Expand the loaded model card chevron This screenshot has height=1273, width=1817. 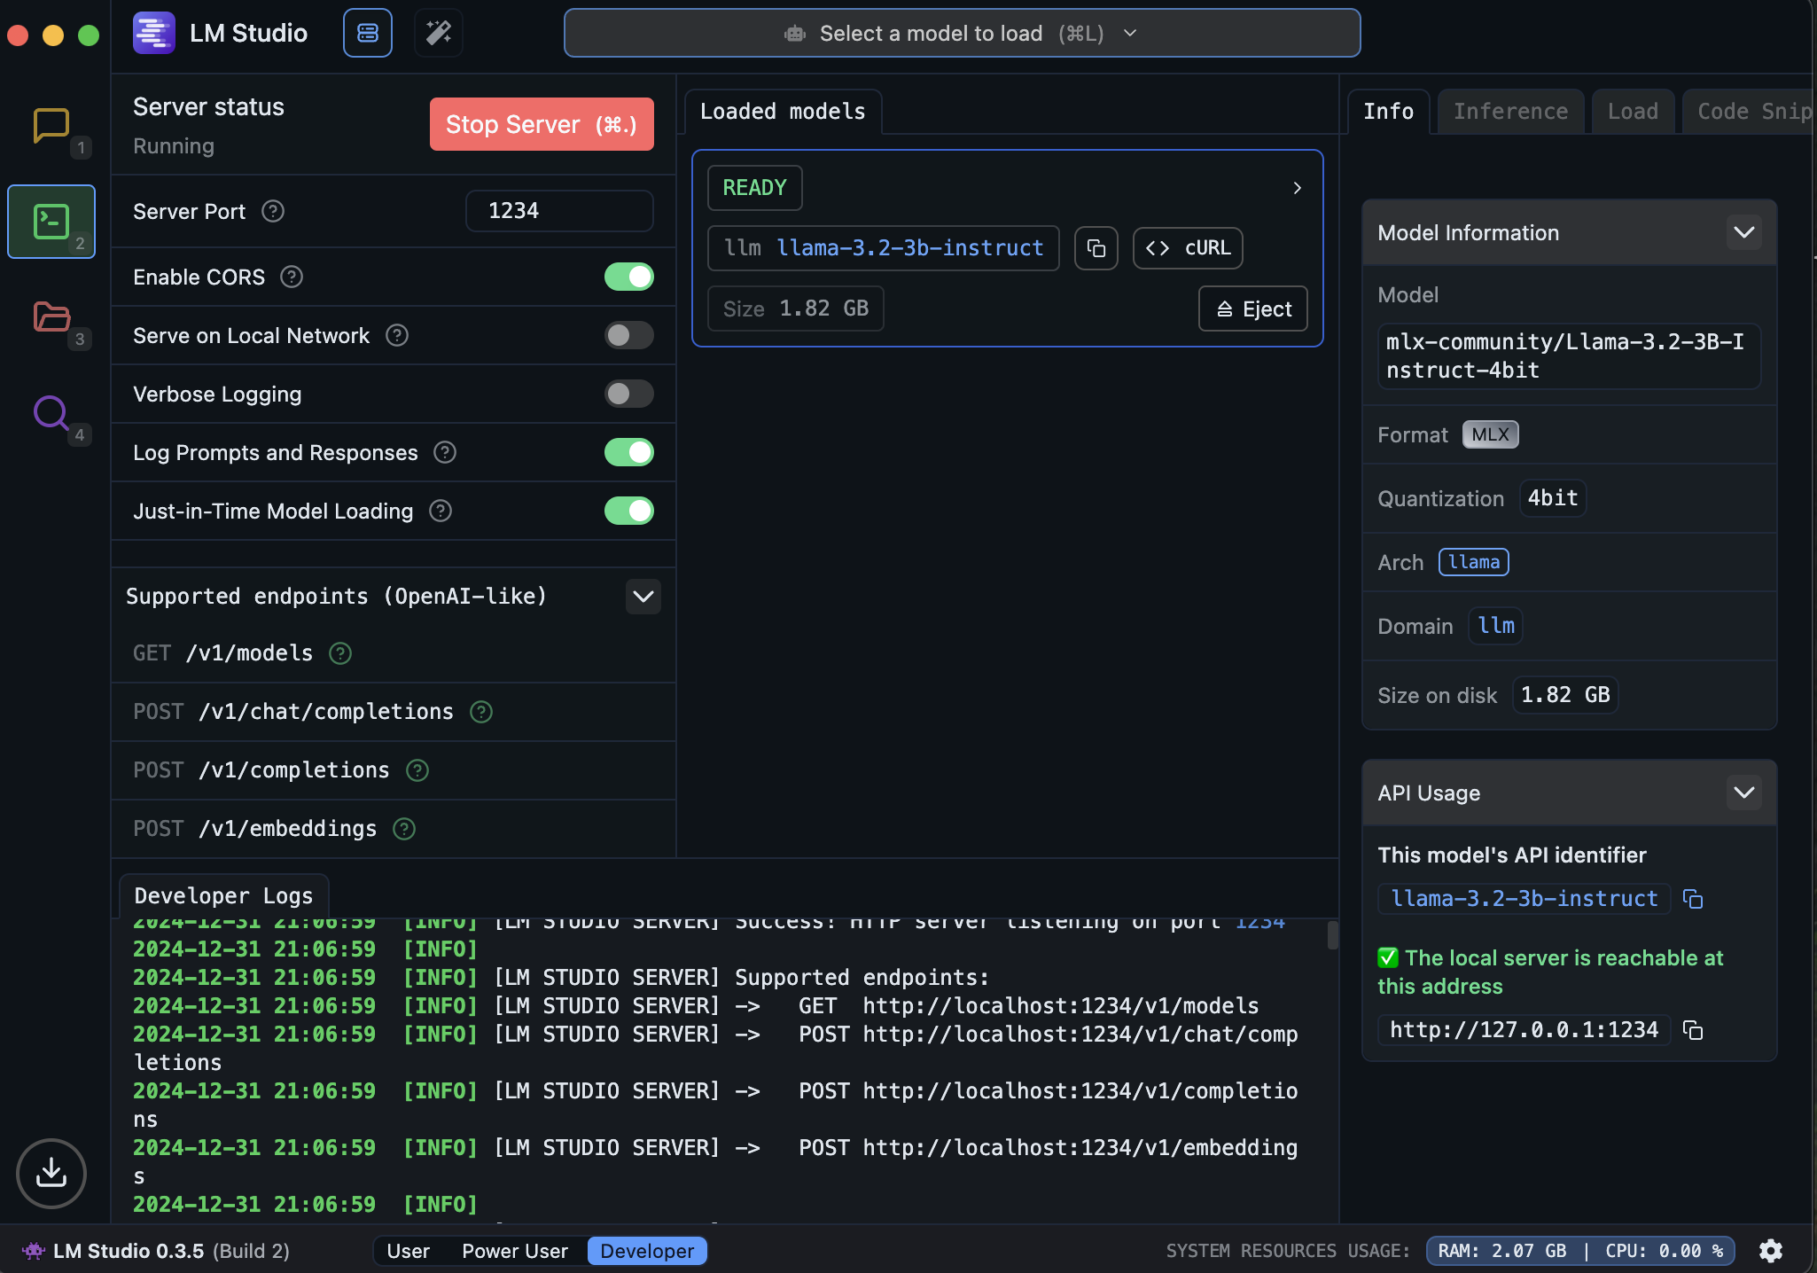1297,188
